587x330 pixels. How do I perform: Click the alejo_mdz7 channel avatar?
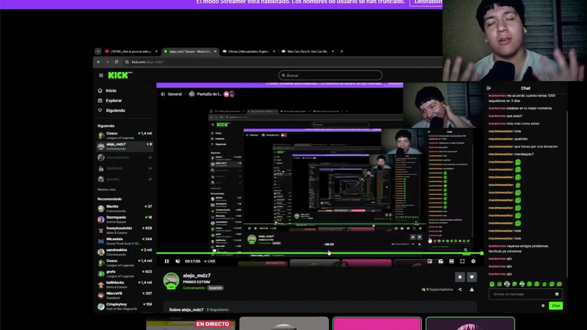tap(172, 281)
